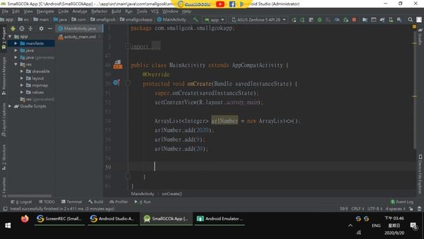Viewport: 424px width, 239px height.
Task: Click Collapse All icon in Project panel
Action: pos(30,29)
